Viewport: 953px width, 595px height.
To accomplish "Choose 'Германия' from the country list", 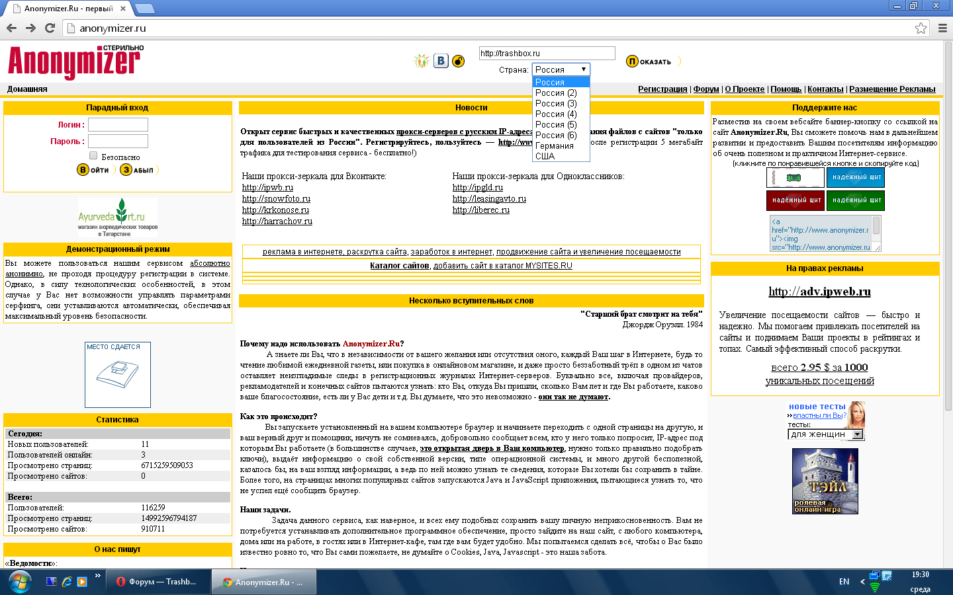I will point(561,145).
